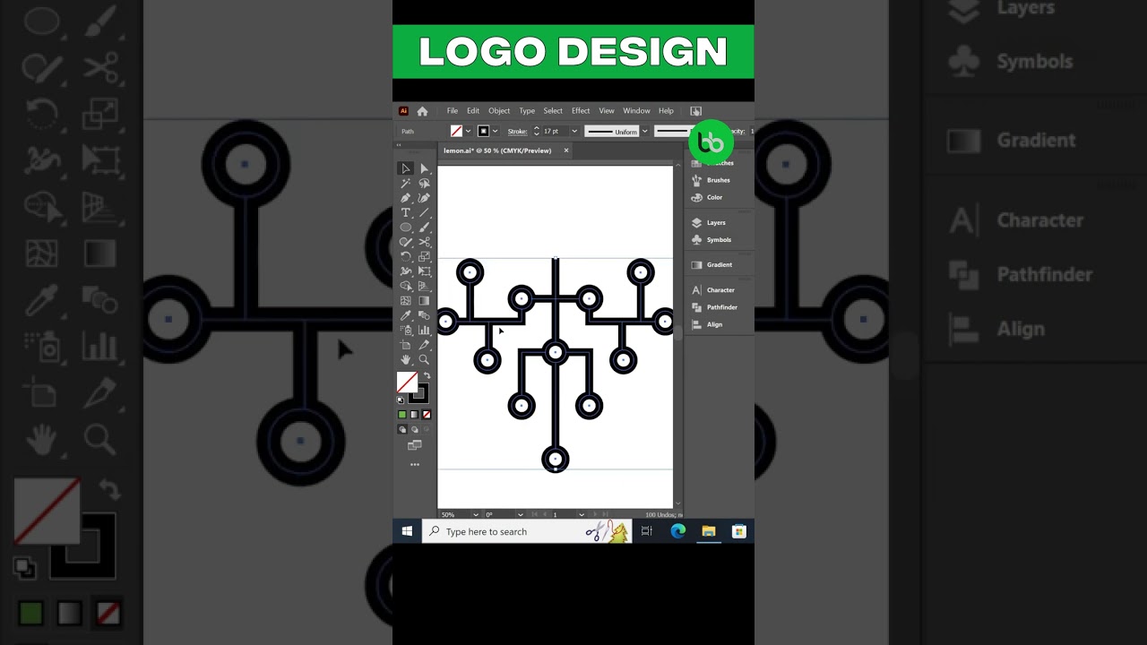Select the Selection tool arrow

pos(405,168)
